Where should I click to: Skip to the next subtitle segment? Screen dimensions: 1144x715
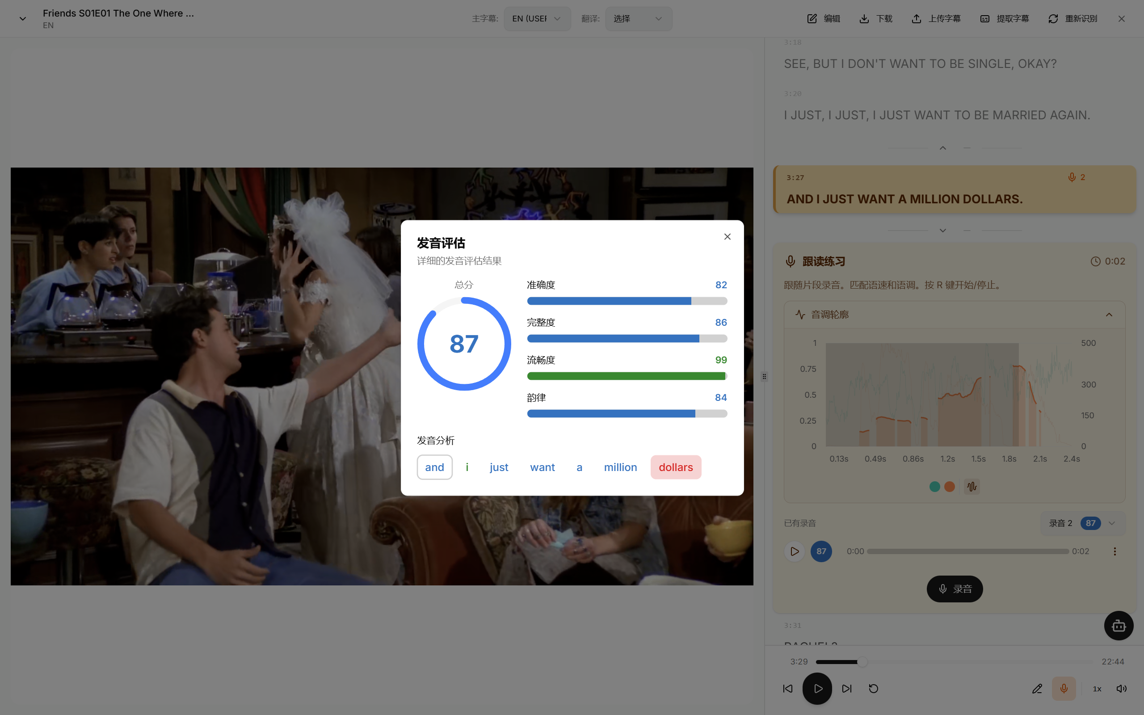pos(846,689)
